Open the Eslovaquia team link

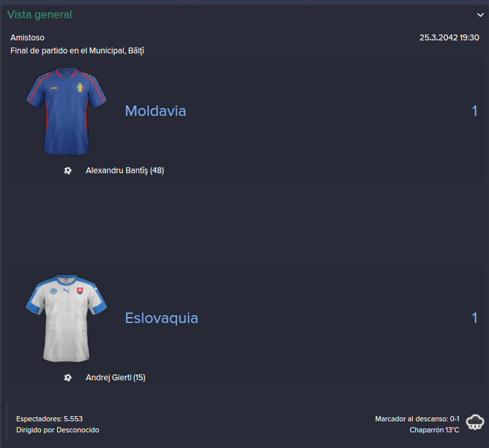(161, 318)
